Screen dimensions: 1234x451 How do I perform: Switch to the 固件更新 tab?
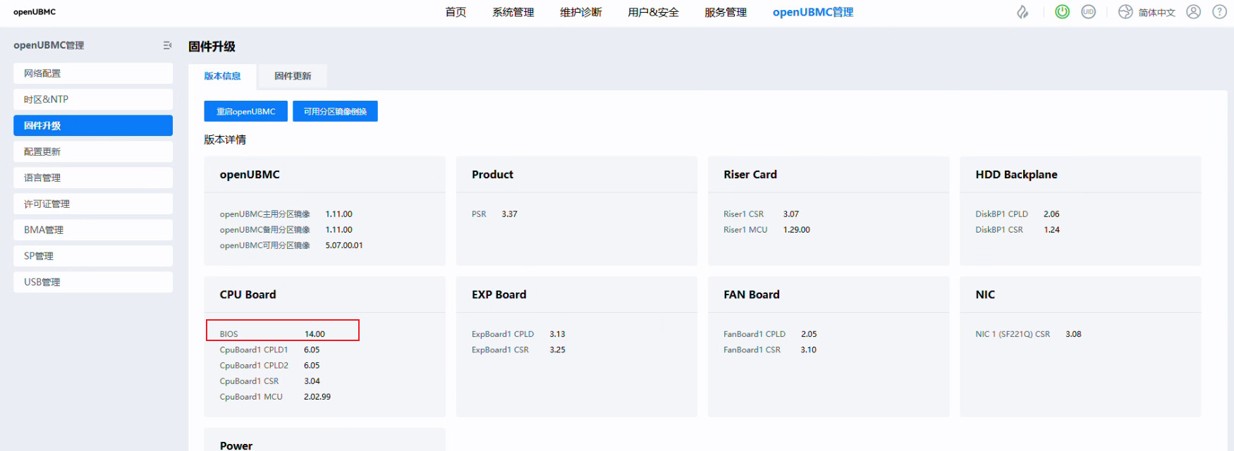click(293, 76)
